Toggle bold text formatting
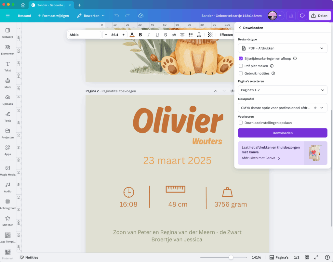 [140, 35]
